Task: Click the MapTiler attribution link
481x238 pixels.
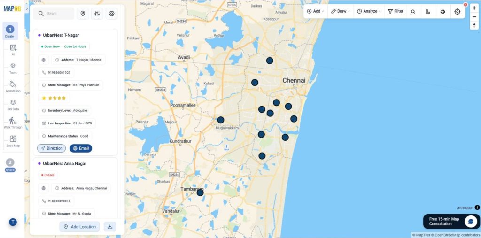Action: (422, 235)
